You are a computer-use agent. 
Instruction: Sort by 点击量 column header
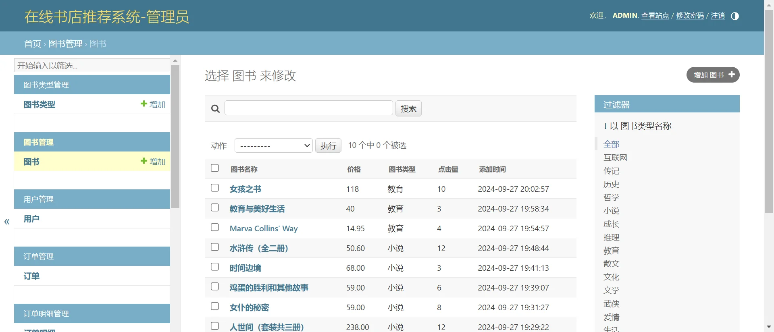pos(448,169)
